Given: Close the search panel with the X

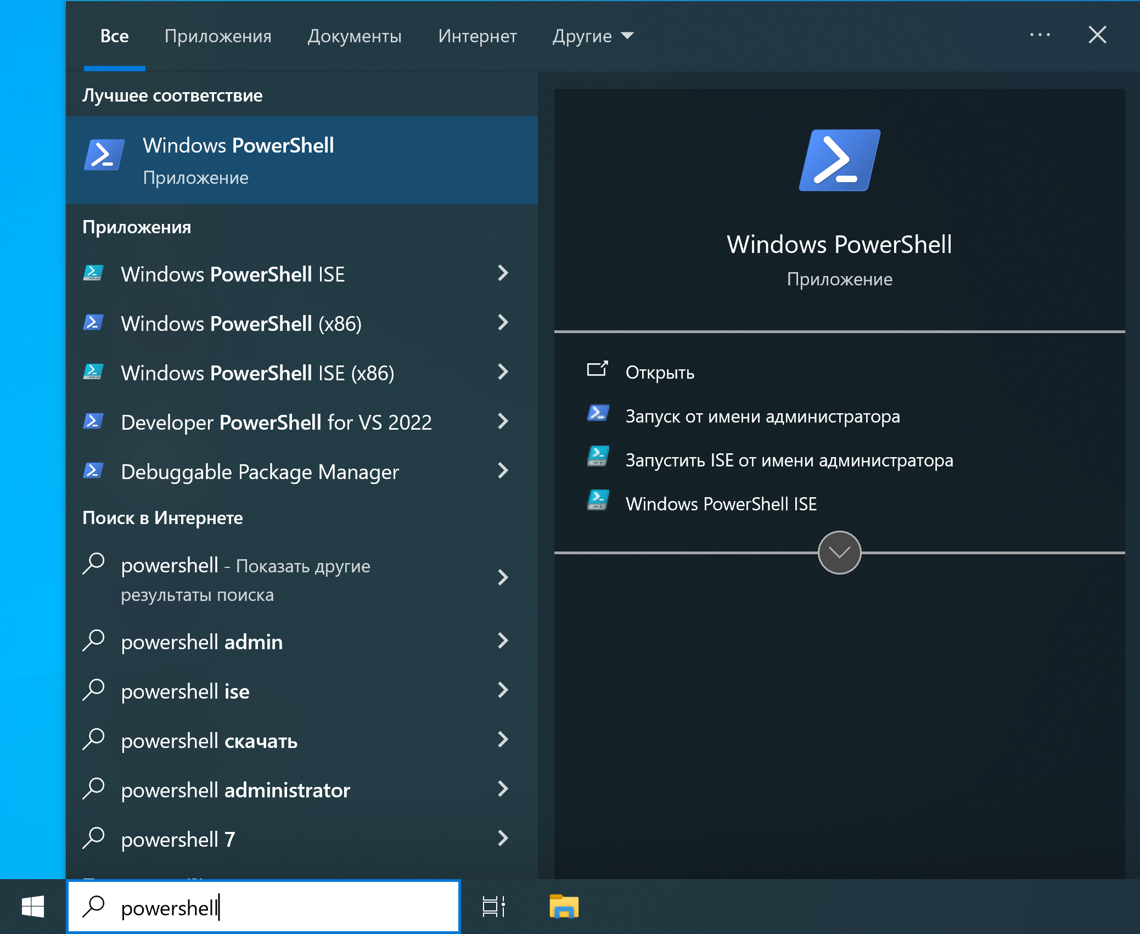Looking at the screenshot, I should tap(1097, 35).
